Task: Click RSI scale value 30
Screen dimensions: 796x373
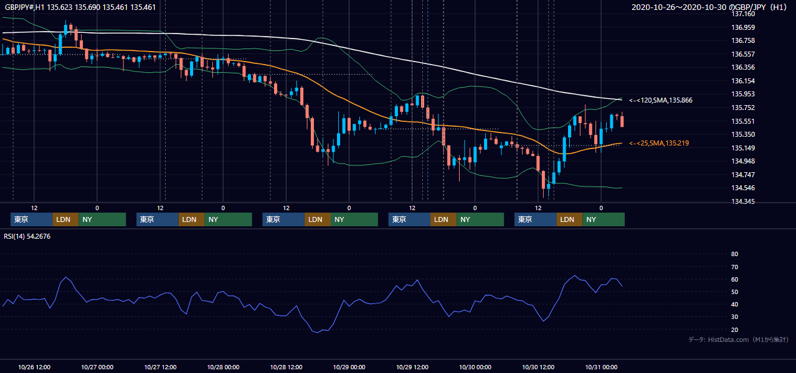Action: coord(734,317)
